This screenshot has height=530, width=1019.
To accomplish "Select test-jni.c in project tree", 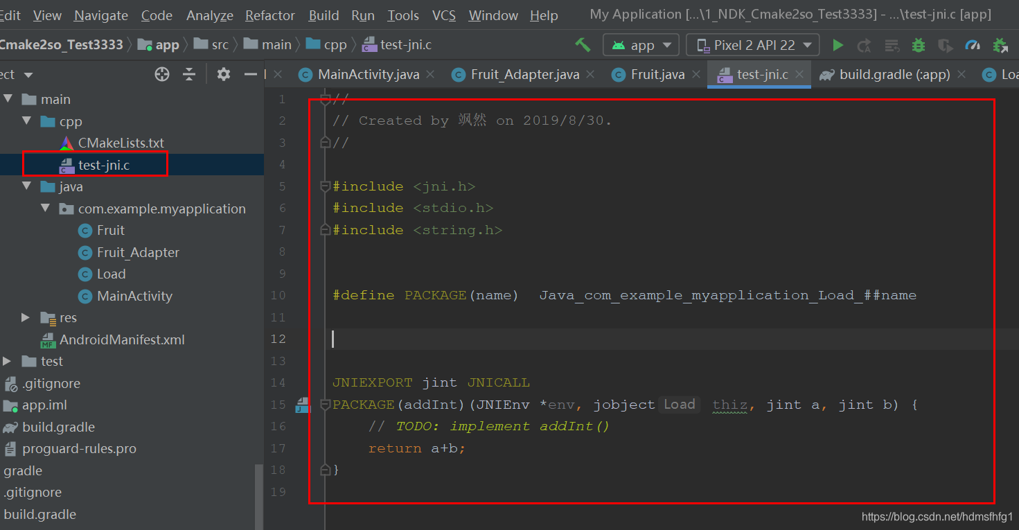I will [94, 165].
